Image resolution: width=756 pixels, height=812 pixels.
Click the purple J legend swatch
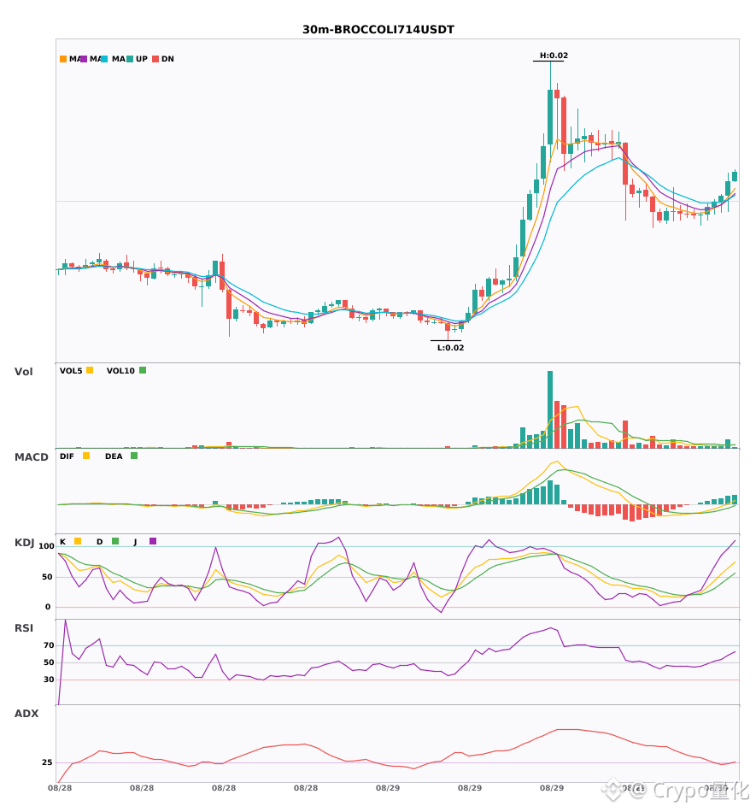[153, 541]
